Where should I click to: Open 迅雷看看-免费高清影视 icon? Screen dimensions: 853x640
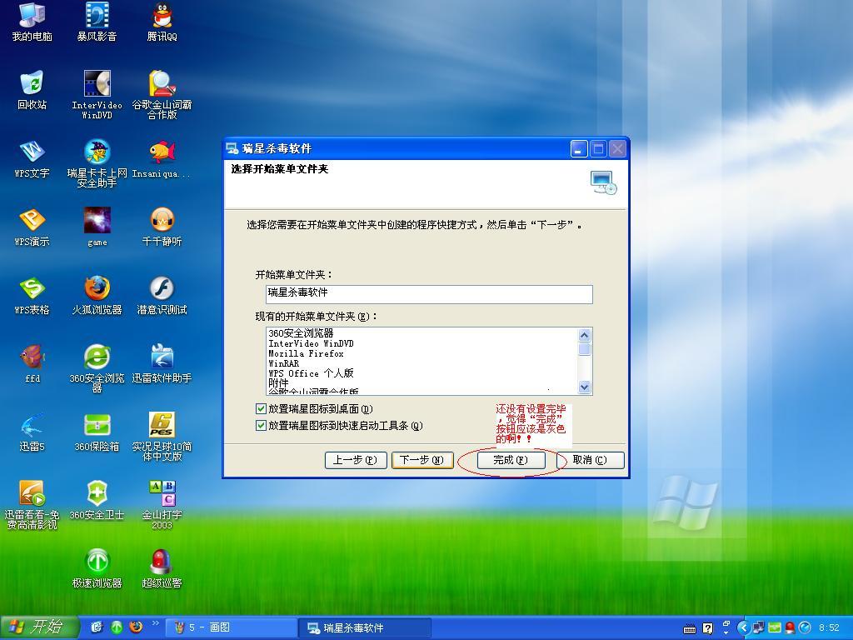[x=32, y=506]
